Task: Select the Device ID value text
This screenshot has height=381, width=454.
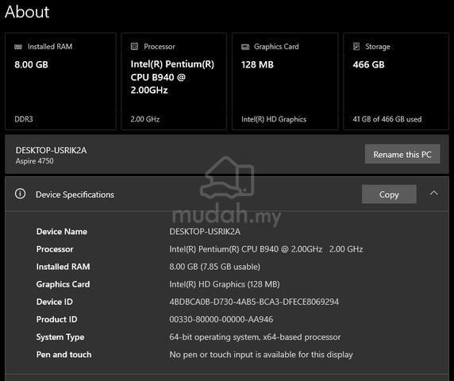Action: [254, 302]
